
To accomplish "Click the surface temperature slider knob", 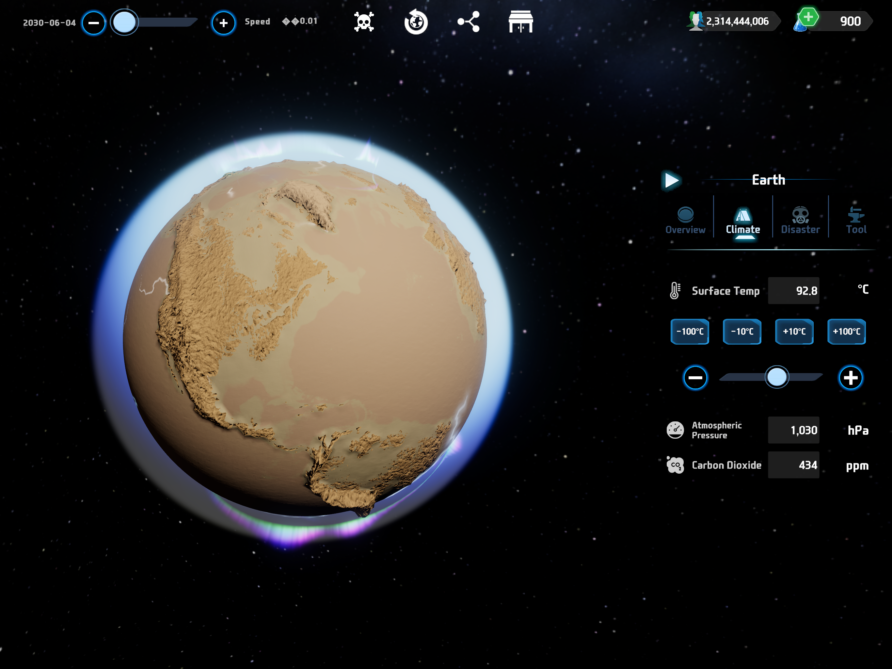I will 777,377.
